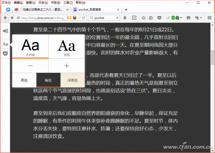215x153 pixels.
Task: Select the 暗色 dark theme
Action: coord(48,80)
